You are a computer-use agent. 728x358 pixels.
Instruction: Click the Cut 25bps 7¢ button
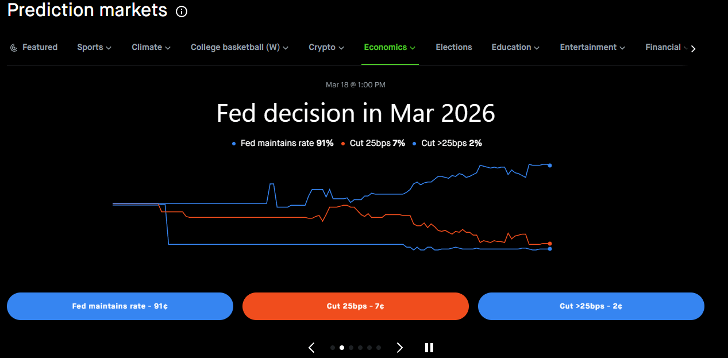pos(356,306)
